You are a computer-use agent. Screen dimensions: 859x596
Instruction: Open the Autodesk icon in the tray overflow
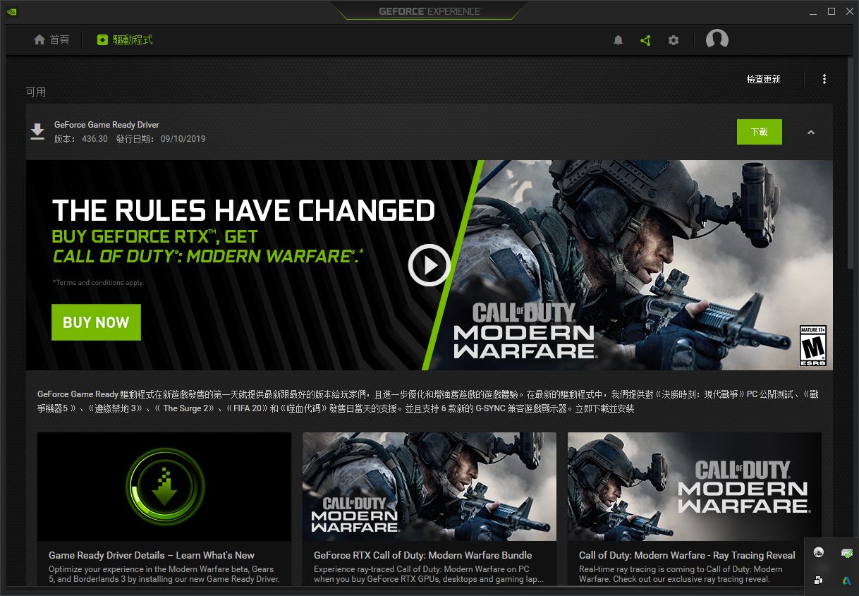pyautogui.click(x=846, y=580)
